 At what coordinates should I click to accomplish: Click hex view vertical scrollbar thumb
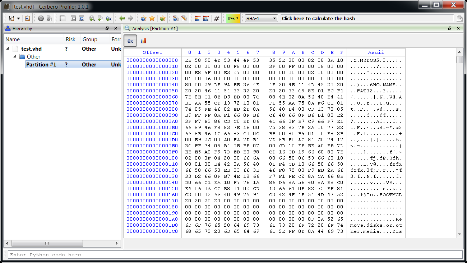point(459,60)
